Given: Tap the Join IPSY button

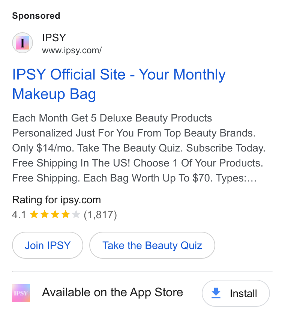Looking at the screenshot, I should click(x=48, y=245).
